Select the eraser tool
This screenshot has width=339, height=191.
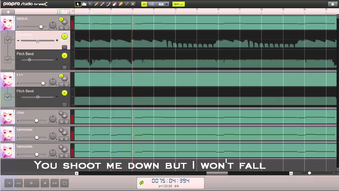pos(115,4)
